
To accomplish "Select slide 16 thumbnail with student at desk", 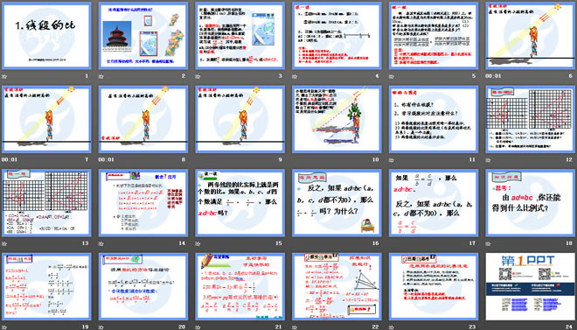I will tap(337, 203).
